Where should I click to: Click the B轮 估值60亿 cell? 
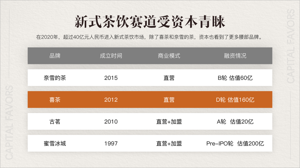pyautogui.click(x=235, y=78)
